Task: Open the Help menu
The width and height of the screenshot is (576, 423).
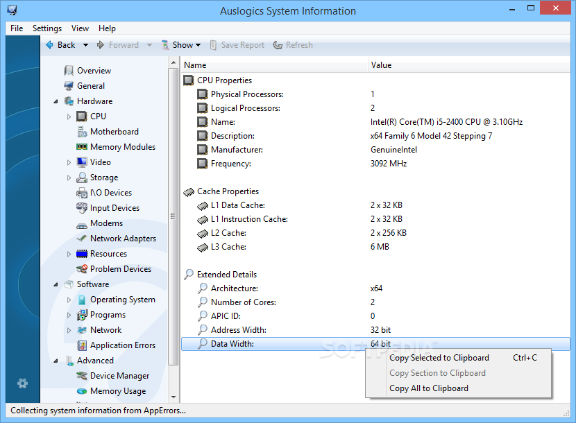Action: (x=107, y=28)
